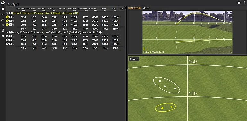247x121 pixels.
Task: Uncheck the shot with club speed 90,9
Action: coord(10,25)
